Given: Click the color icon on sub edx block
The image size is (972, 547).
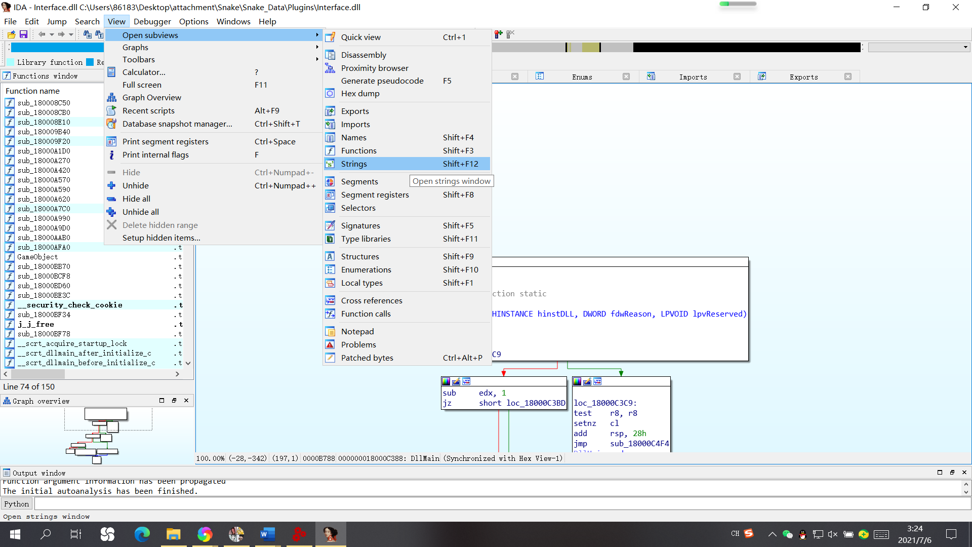Looking at the screenshot, I should [x=446, y=381].
